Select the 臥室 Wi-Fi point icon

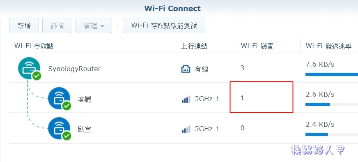tap(59, 128)
